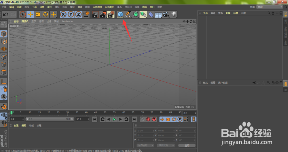Open the 运动图形 menu

[x=110, y=7]
